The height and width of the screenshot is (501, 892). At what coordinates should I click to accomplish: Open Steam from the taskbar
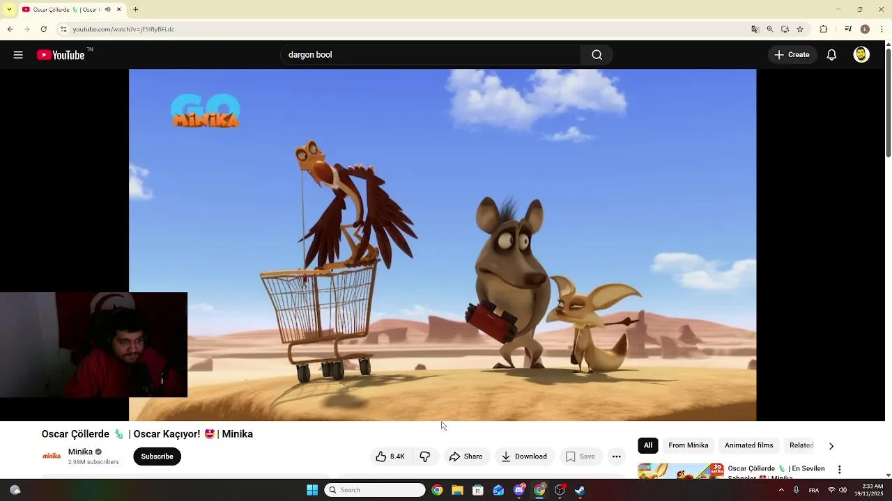580,490
